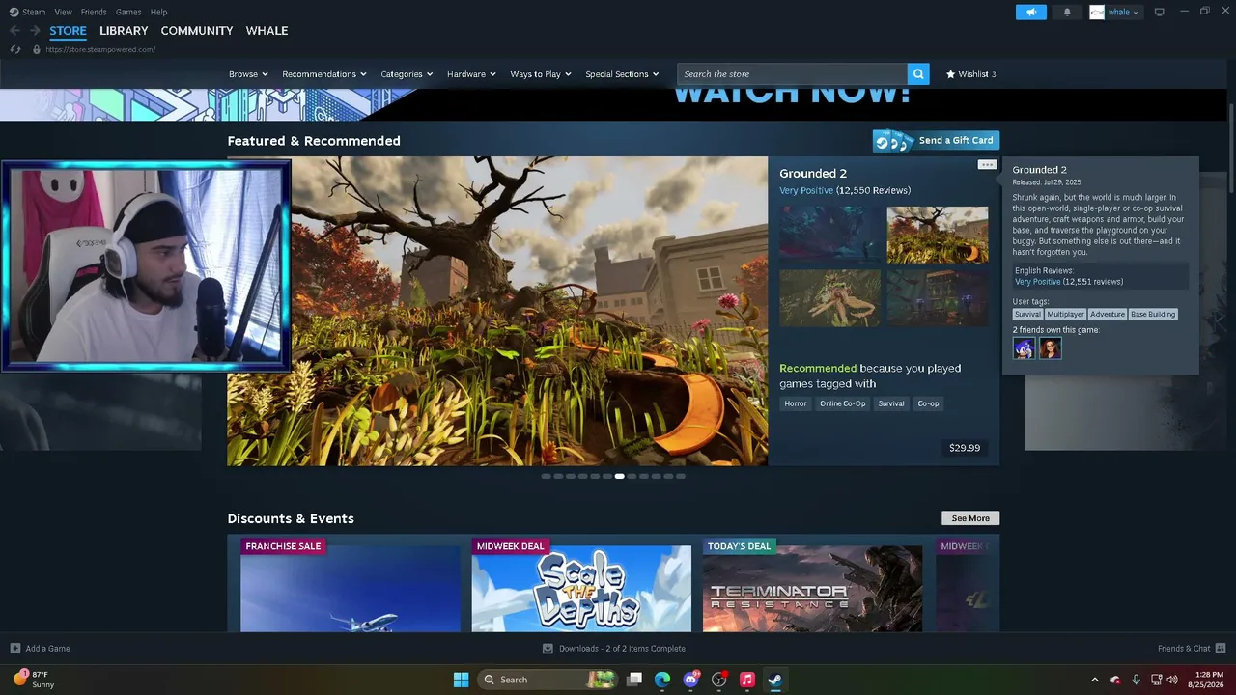Expand the Browse dropdown

[247, 74]
